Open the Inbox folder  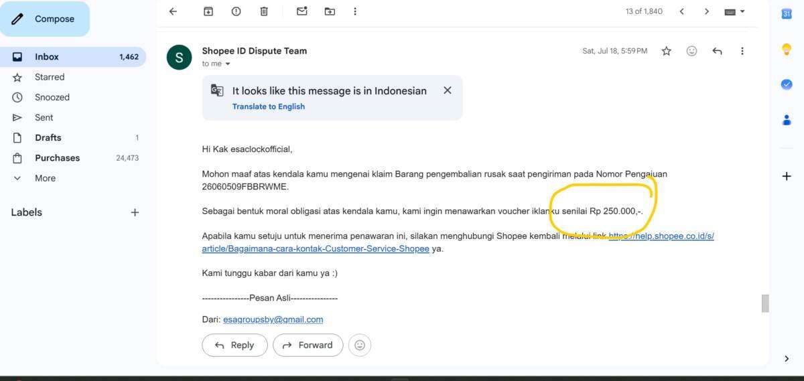pos(73,57)
